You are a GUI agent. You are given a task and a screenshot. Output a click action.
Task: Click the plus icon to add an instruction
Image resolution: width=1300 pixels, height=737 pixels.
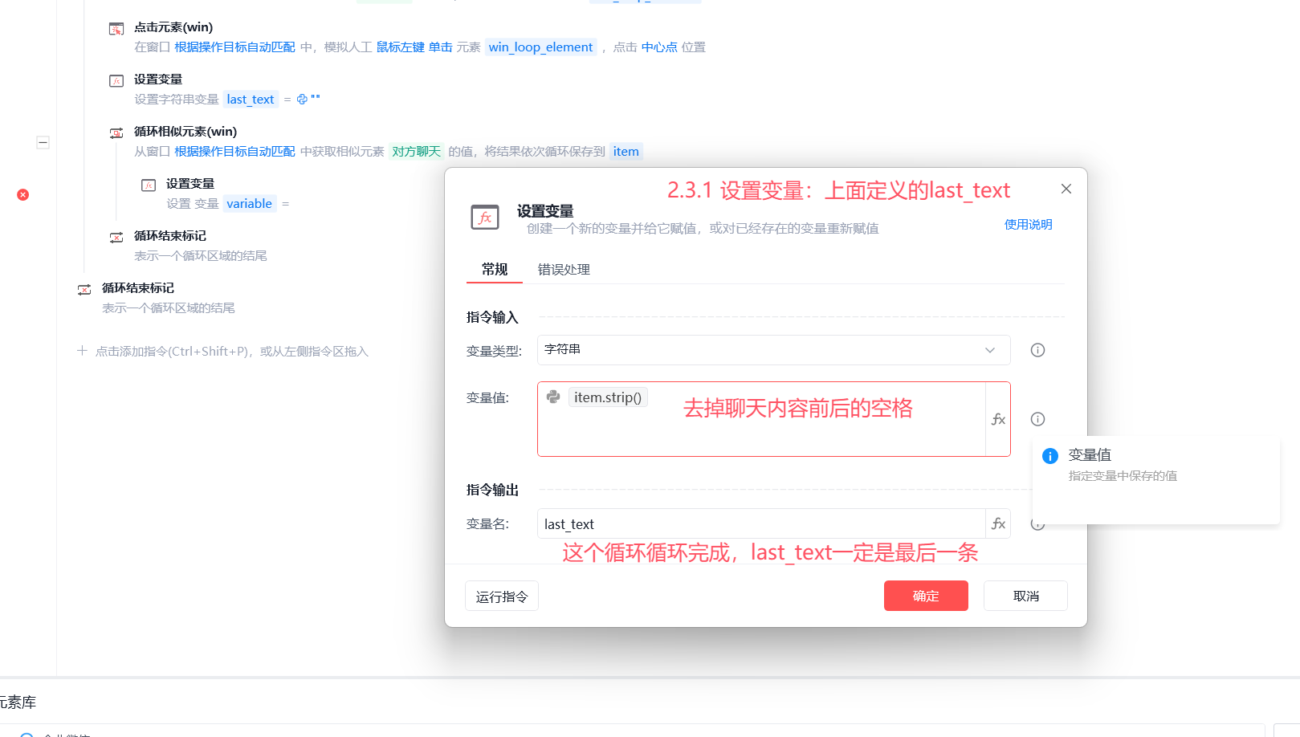(82, 351)
